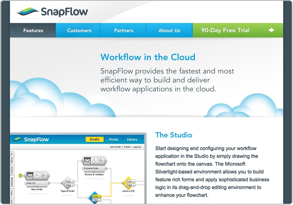Select the user icon in Review & Validate stage
293x205 pixels.
tap(94, 161)
